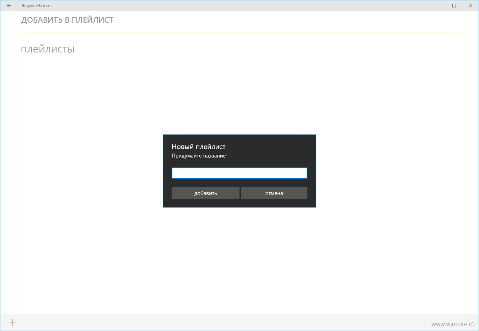479x331 pixels.
Task: Cancel dialog with отмена button
Action: [x=274, y=193]
